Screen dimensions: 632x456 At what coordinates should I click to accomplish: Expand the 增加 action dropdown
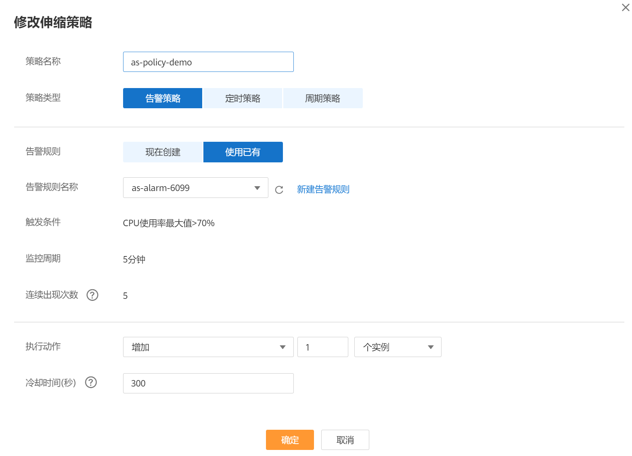tap(208, 347)
